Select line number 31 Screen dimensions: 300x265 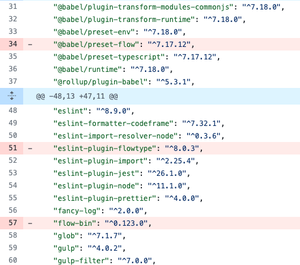point(12,7)
